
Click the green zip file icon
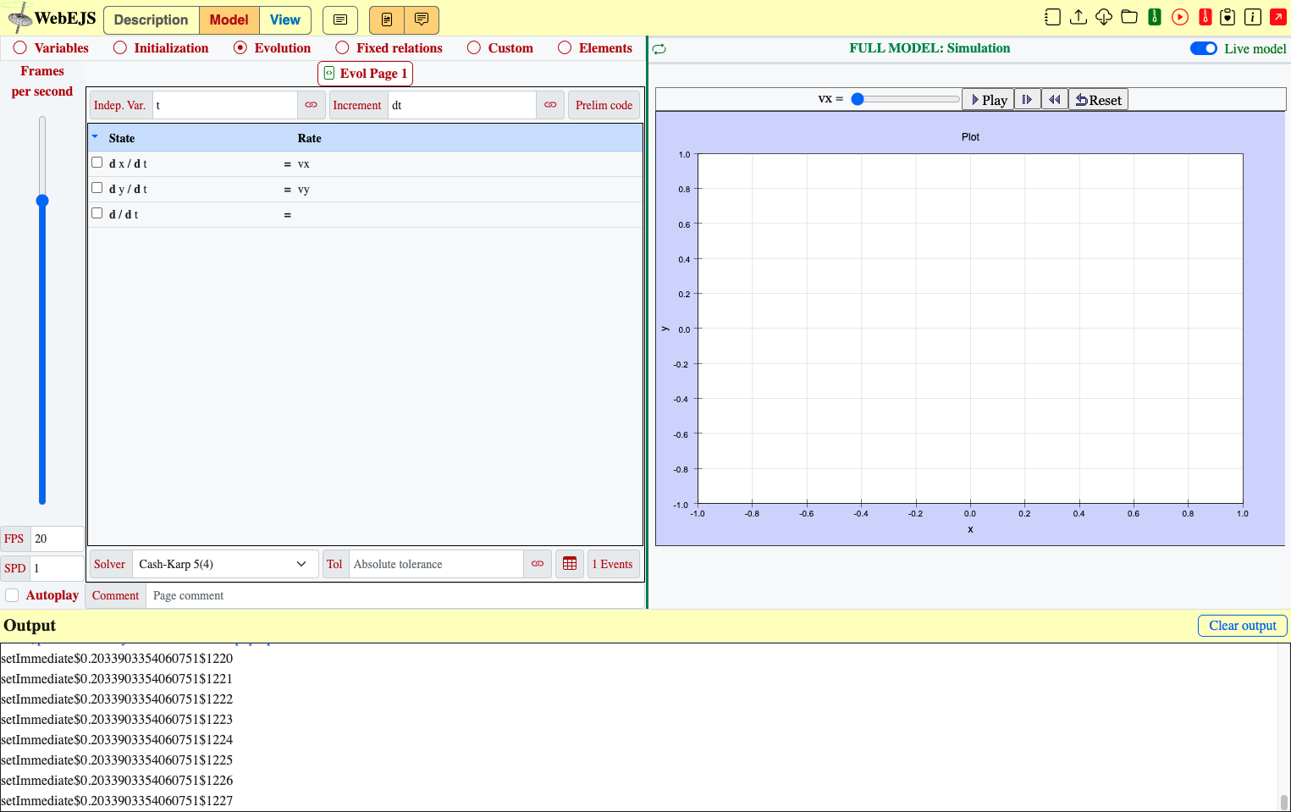pos(1154,17)
